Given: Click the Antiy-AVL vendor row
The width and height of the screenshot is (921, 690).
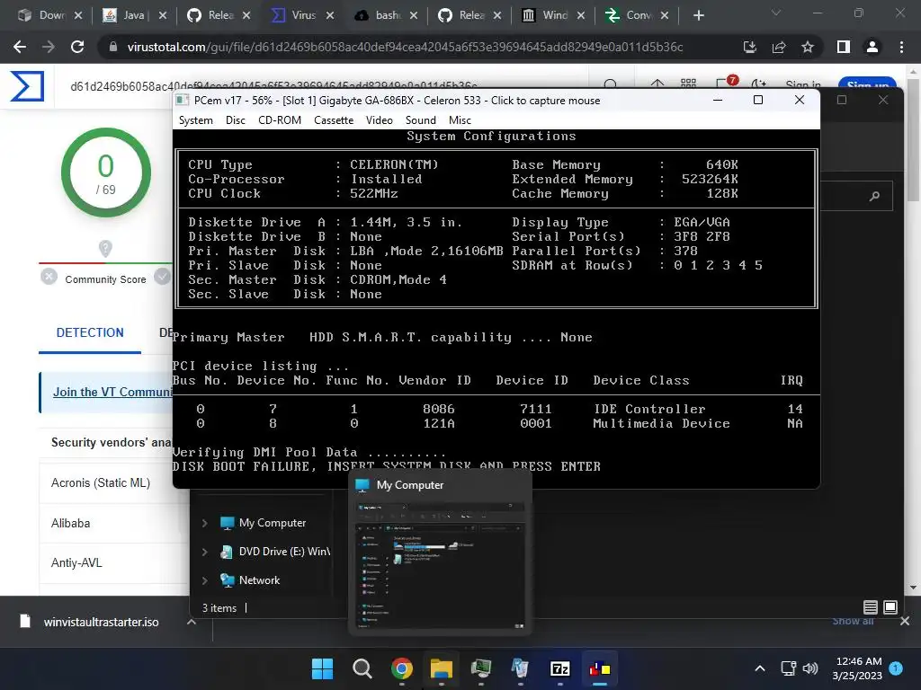Looking at the screenshot, I should tap(114, 562).
